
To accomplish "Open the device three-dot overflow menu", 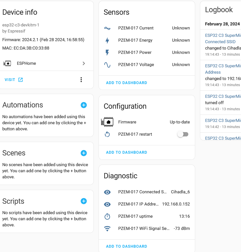I will pos(81,80).
